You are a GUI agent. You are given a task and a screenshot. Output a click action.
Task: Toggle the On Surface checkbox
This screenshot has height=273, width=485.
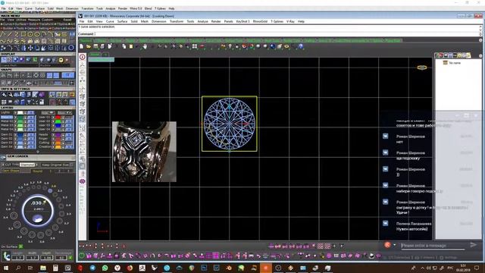pos(20,246)
